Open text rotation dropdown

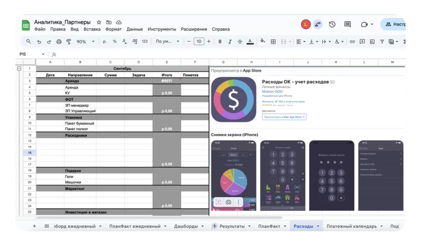click(339, 42)
